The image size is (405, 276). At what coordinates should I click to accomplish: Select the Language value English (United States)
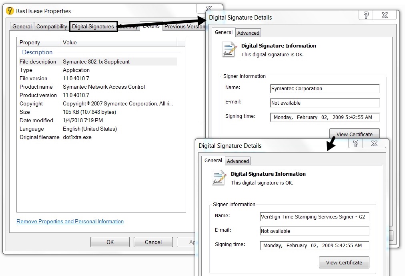pos(90,129)
